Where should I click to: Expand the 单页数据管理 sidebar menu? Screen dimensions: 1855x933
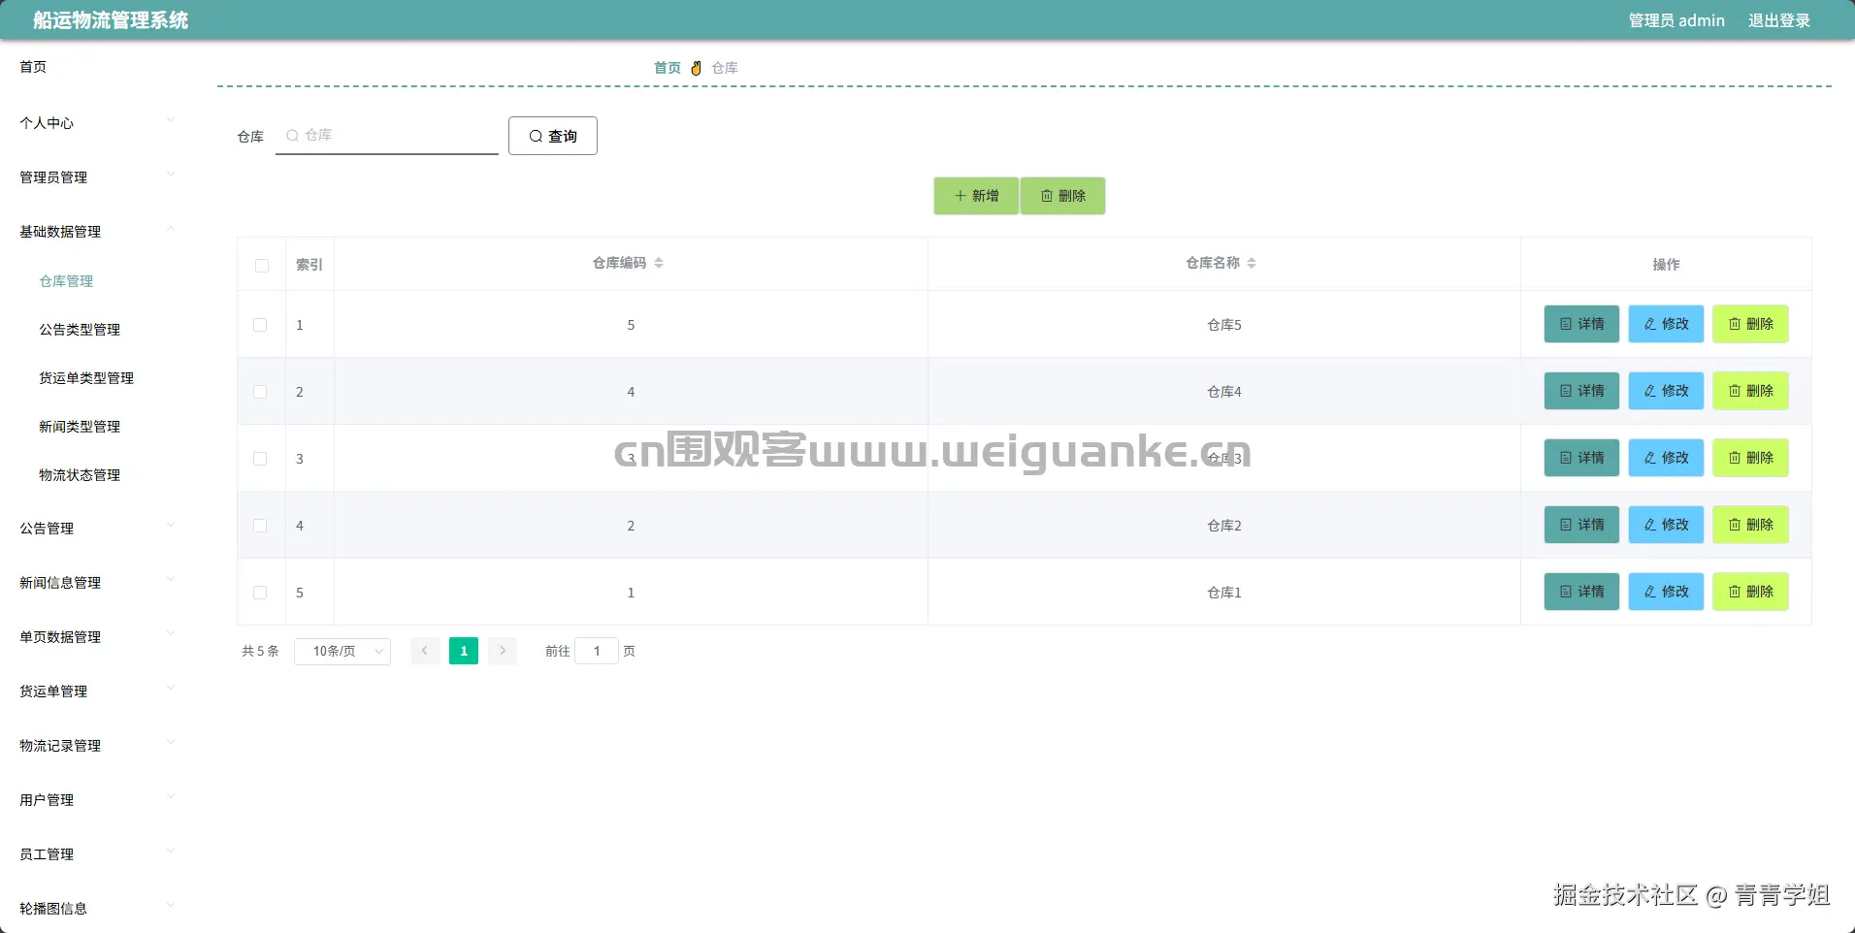click(97, 637)
